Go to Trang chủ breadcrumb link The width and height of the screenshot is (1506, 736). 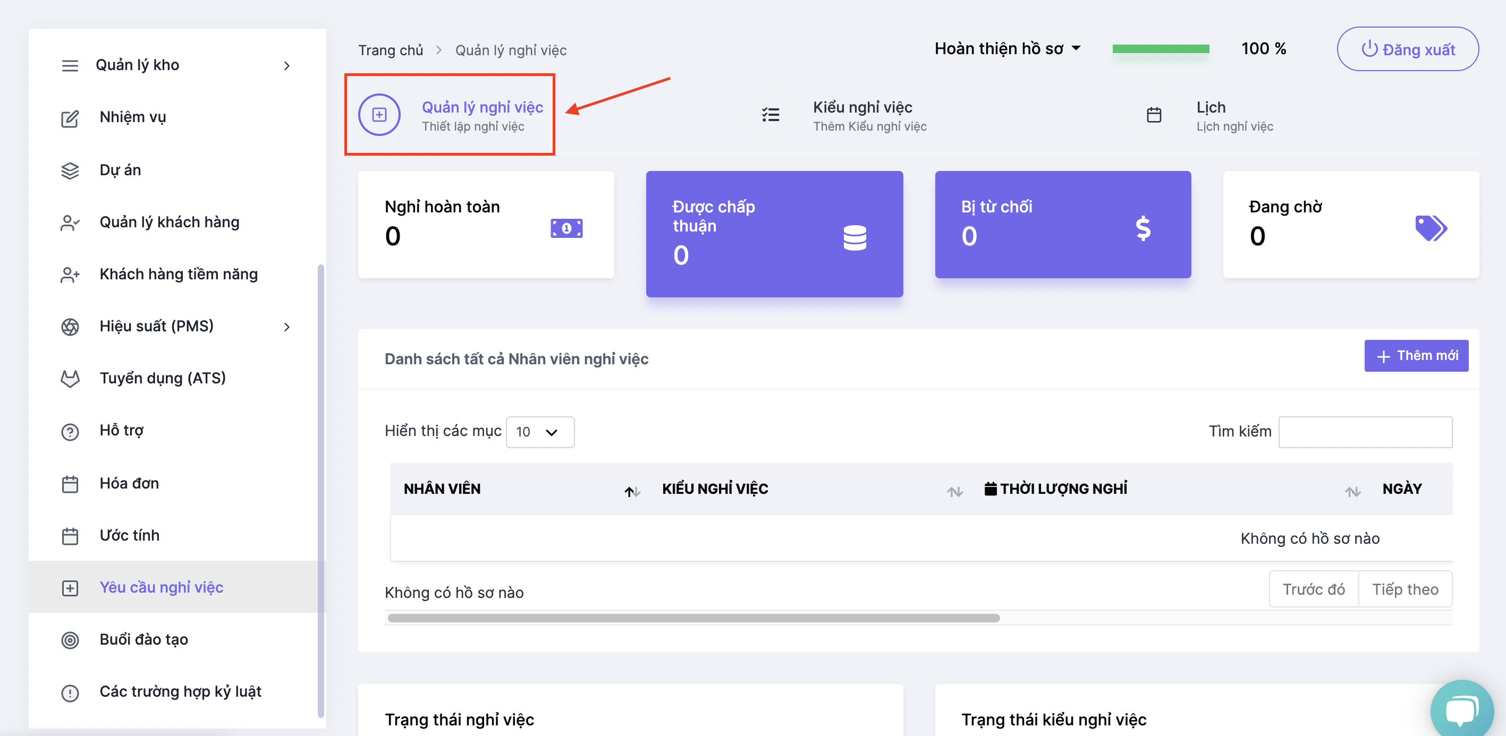pyautogui.click(x=391, y=50)
